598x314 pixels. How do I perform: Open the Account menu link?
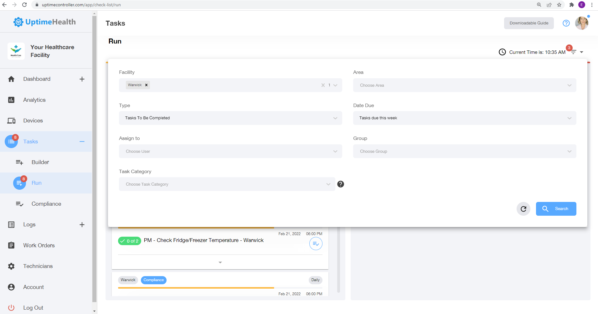pos(34,287)
